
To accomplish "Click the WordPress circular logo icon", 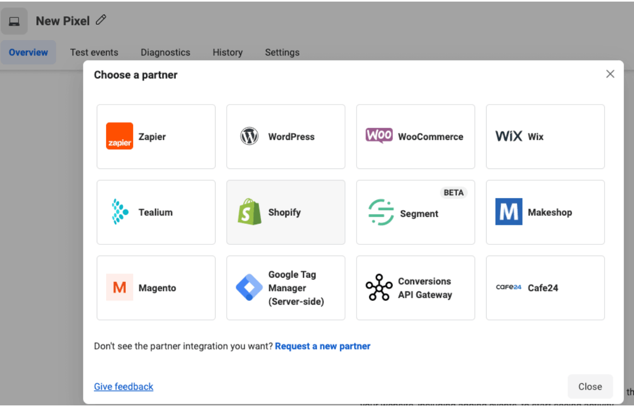I will coord(249,136).
